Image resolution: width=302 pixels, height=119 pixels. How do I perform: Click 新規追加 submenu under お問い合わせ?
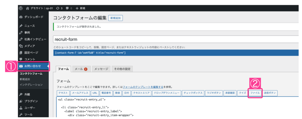click(25, 79)
